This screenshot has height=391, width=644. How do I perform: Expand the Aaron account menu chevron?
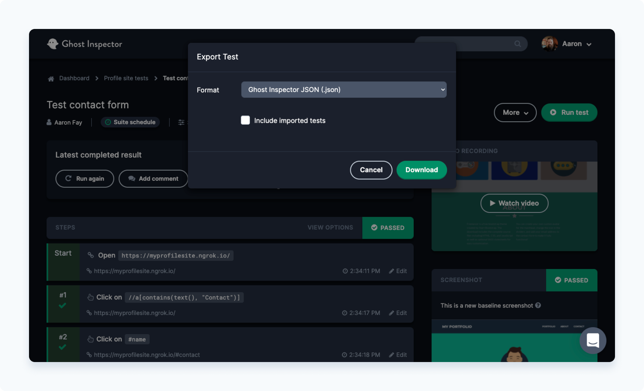click(x=589, y=44)
